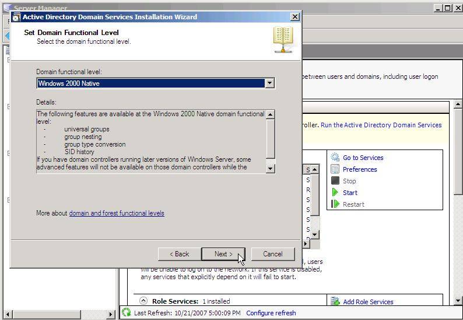Click the tree pane horizontal scrollbar thumb

47,314
